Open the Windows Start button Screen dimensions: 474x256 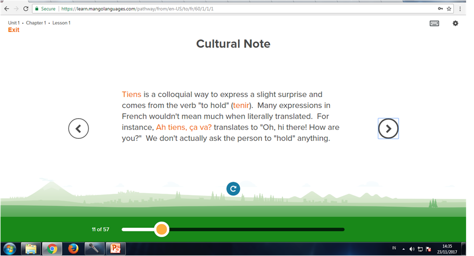[x=10, y=249]
